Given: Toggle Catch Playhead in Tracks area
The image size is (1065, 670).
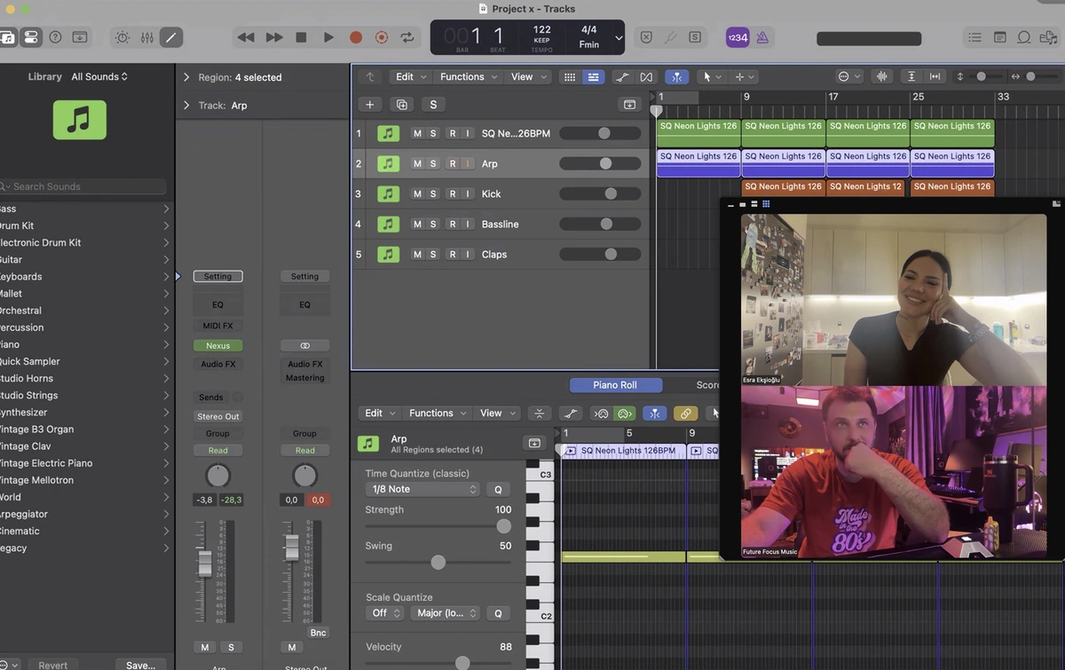Looking at the screenshot, I should tap(677, 77).
